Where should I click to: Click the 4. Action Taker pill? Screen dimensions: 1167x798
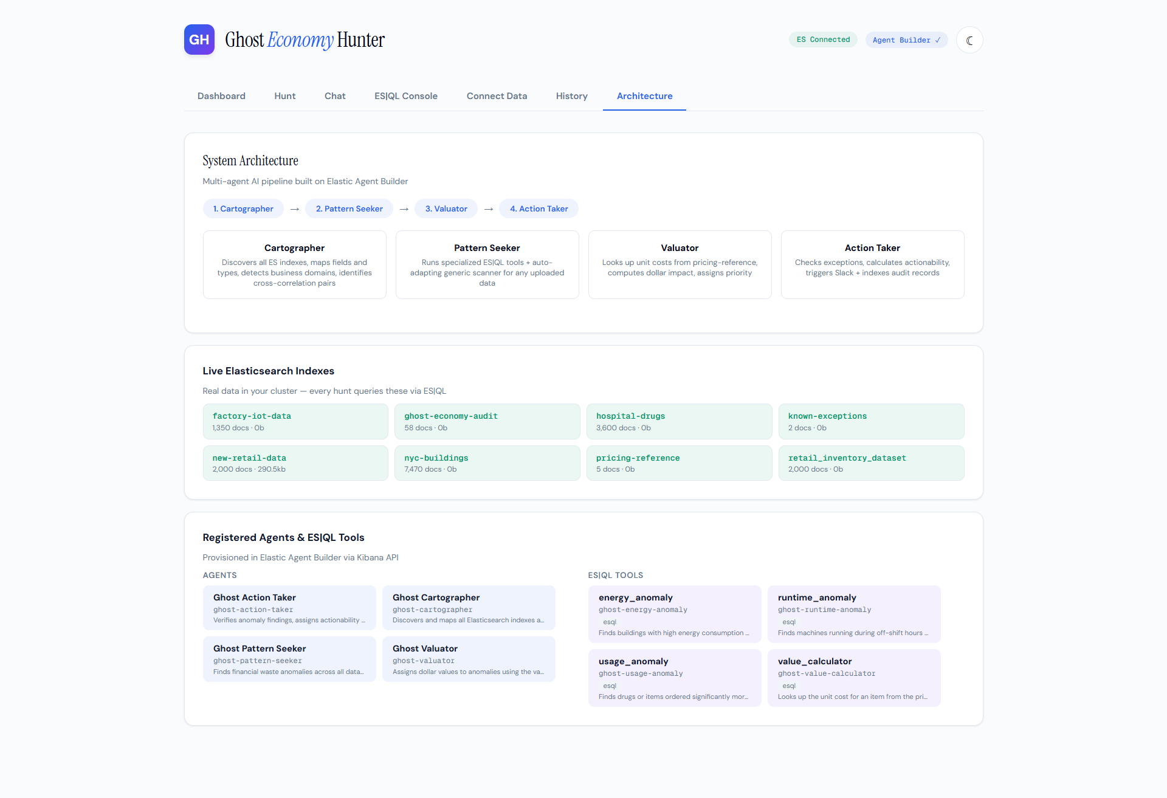(x=539, y=208)
